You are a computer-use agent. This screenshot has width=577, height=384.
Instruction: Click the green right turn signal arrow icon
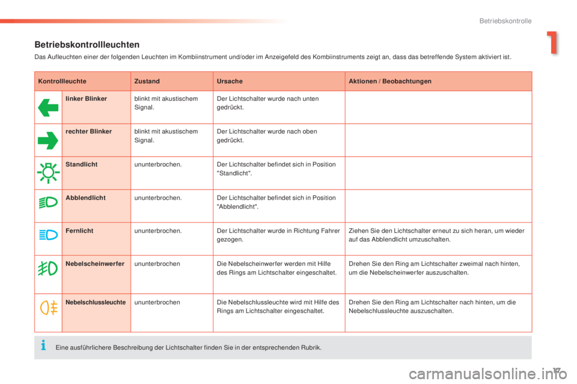[48, 140]
